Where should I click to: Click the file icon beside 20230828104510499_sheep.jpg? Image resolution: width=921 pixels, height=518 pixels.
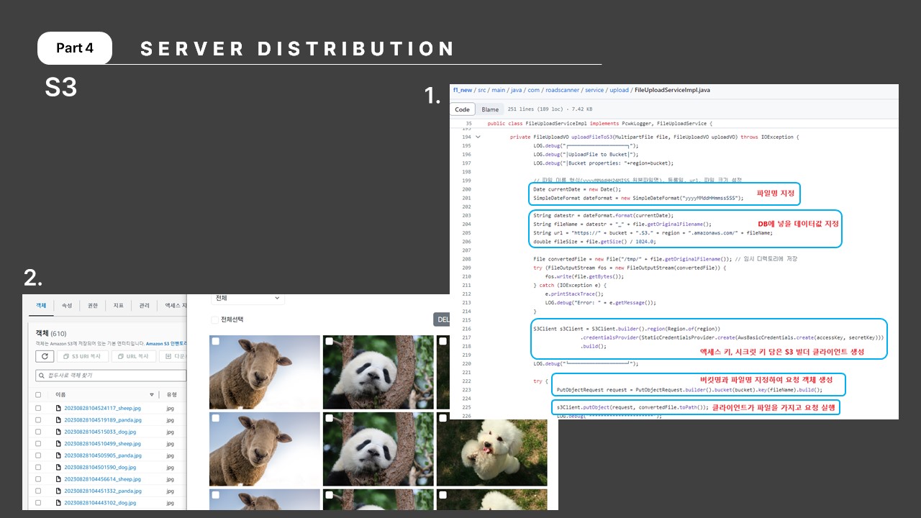[x=58, y=444]
